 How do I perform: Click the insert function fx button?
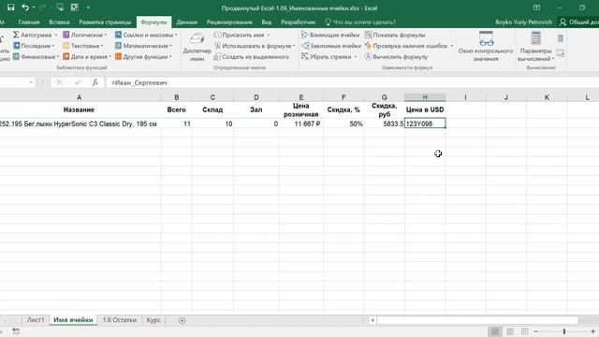coord(95,82)
